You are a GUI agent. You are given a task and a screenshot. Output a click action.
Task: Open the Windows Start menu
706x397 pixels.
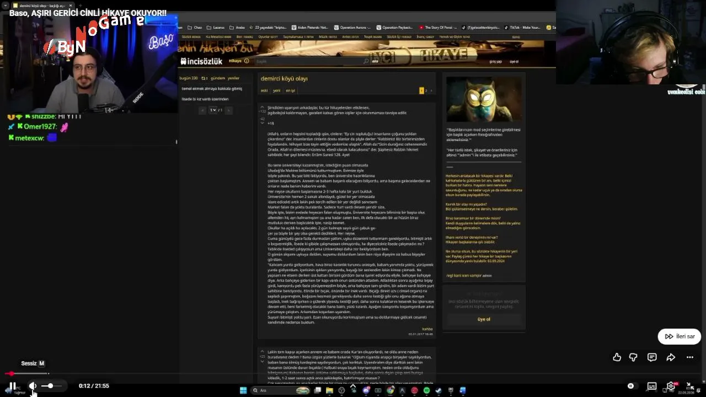pos(243,390)
